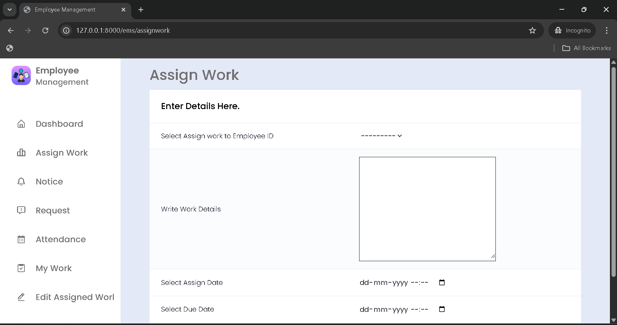This screenshot has width=617, height=325.
Task: Click the Dashboard home icon
Action: [21, 124]
